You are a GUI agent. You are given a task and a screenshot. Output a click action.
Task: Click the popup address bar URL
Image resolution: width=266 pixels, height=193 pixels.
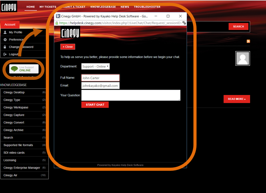point(120,23)
